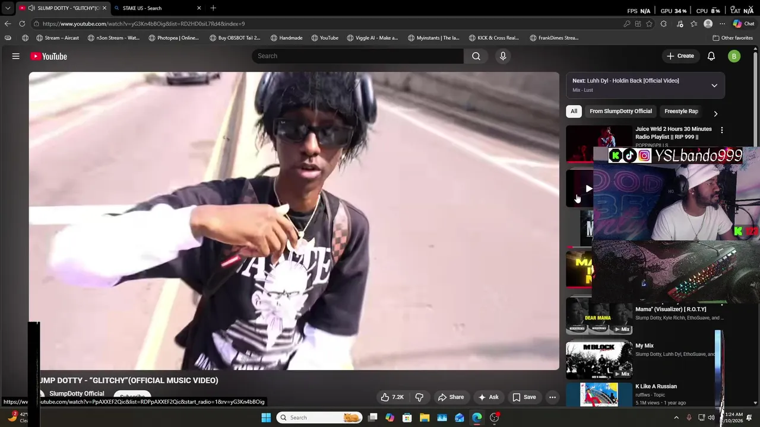Image resolution: width=760 pixels, height=427 pixels.
Task: Filter by the Freestyle Rap chip
Action: [681, 111]
